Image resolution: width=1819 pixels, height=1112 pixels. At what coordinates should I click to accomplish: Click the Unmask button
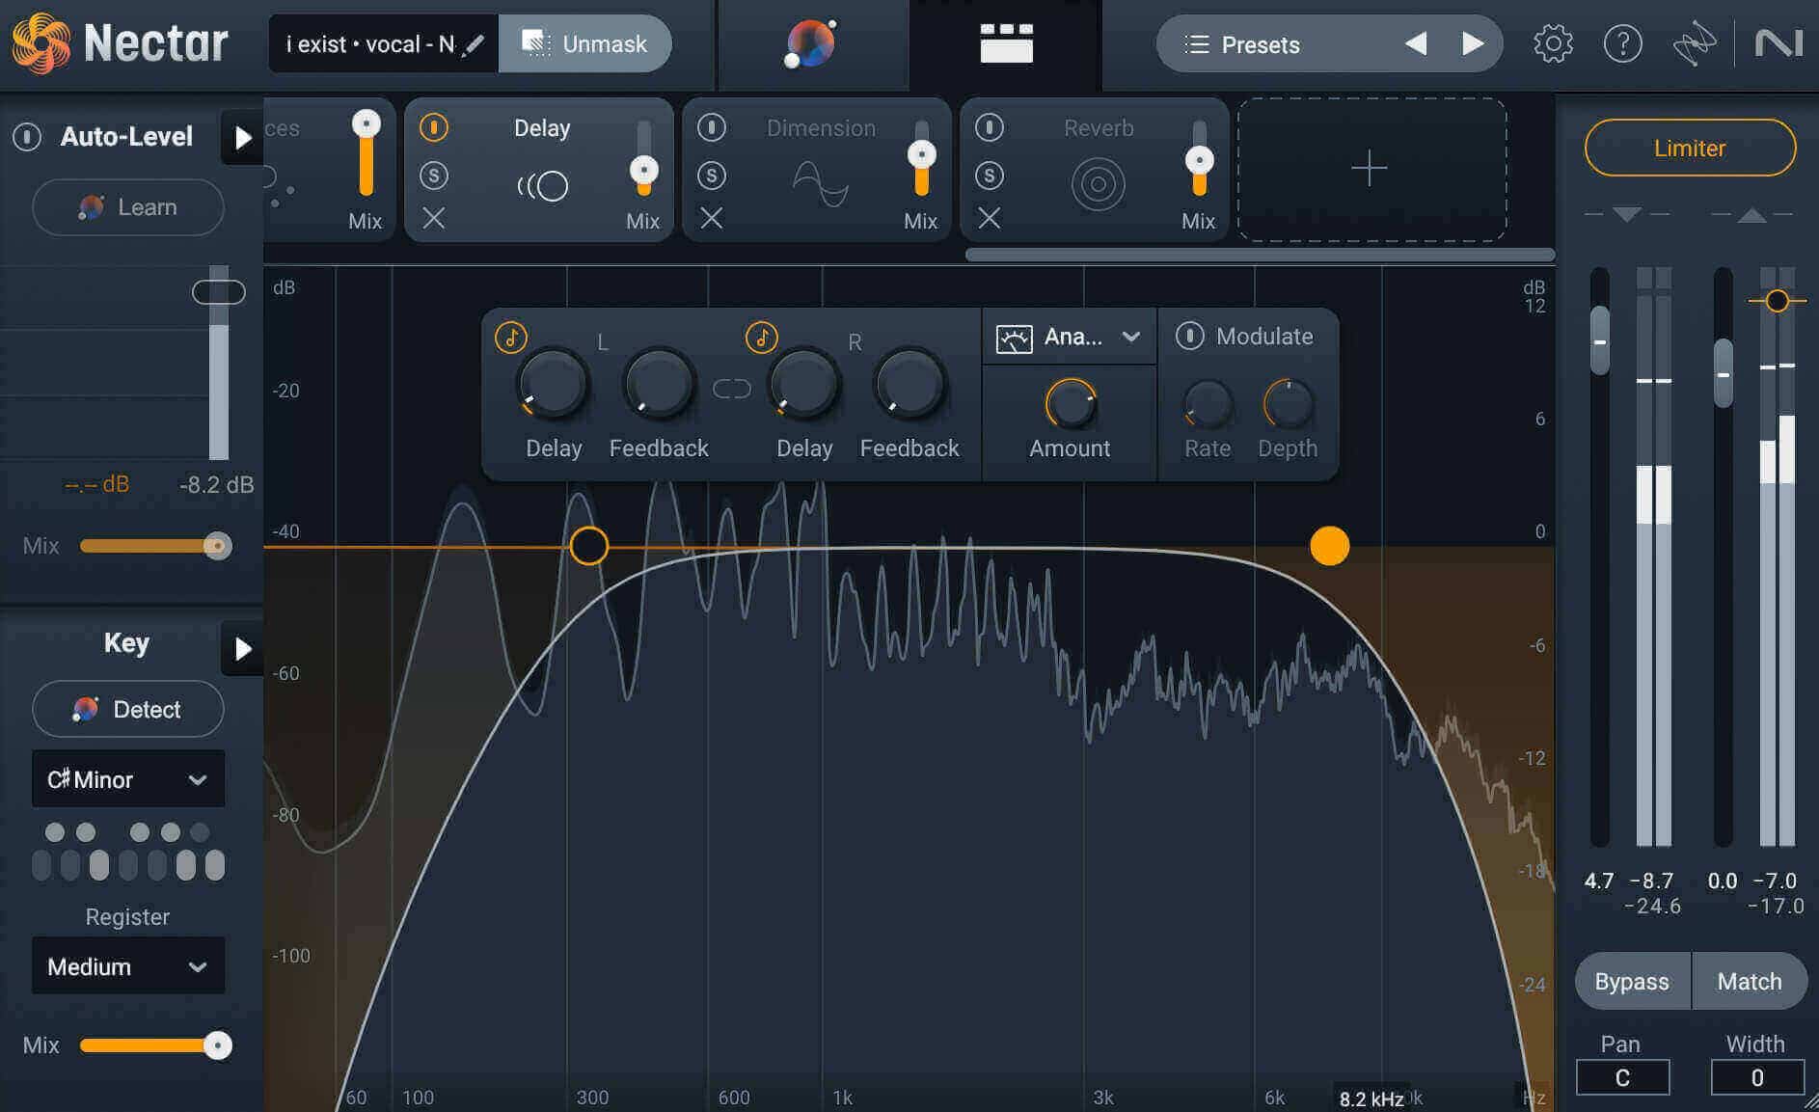click(584, 43)
